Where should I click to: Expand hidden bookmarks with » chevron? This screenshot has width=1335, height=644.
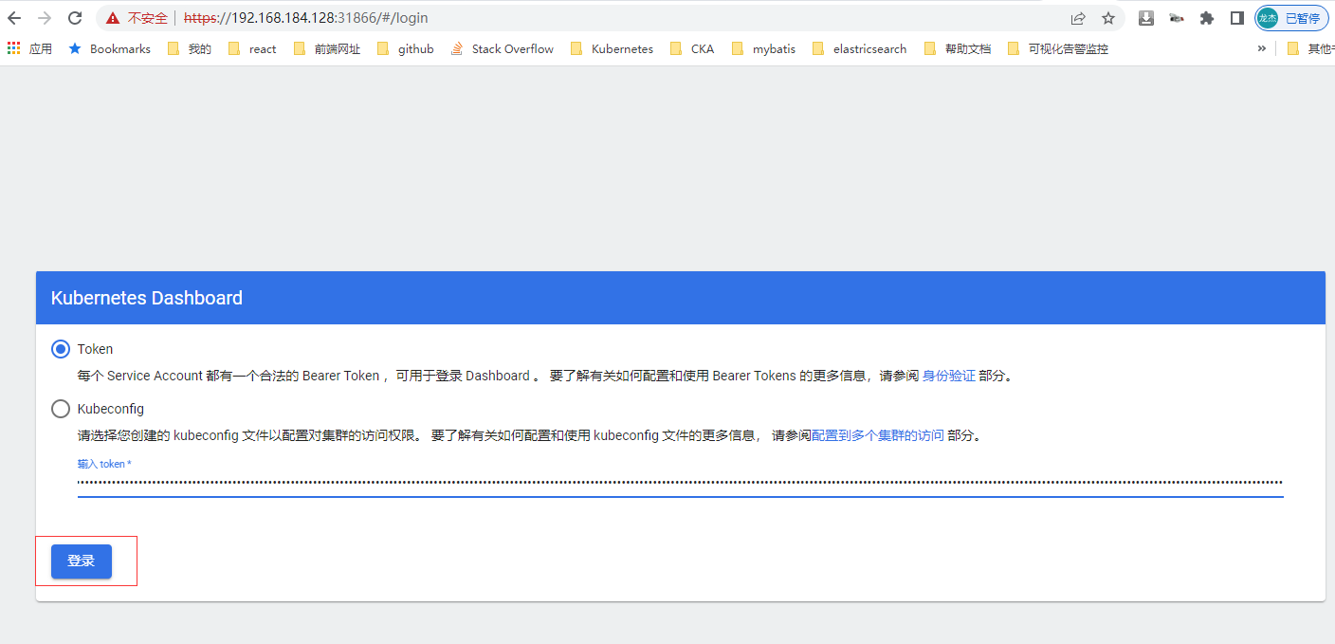[1262, 48]
